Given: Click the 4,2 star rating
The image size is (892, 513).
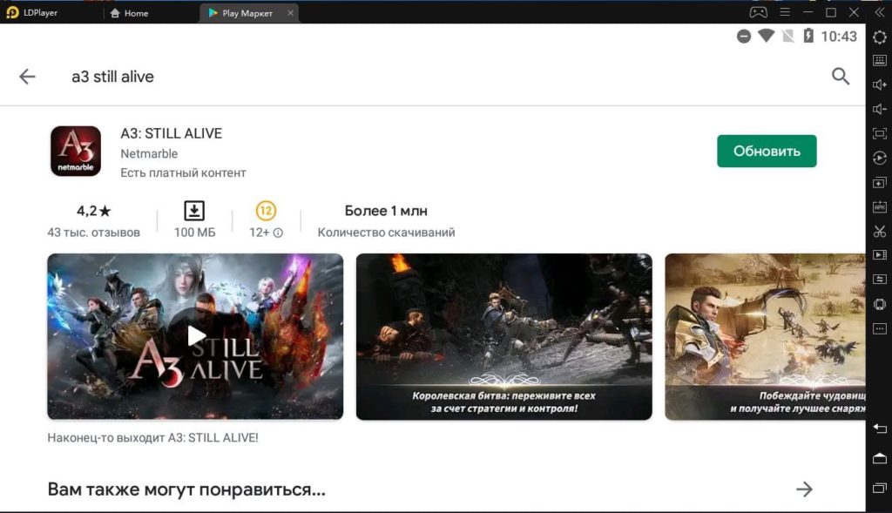Looking at the screenshot, I should pyautogui.click(x=94, y=211).
